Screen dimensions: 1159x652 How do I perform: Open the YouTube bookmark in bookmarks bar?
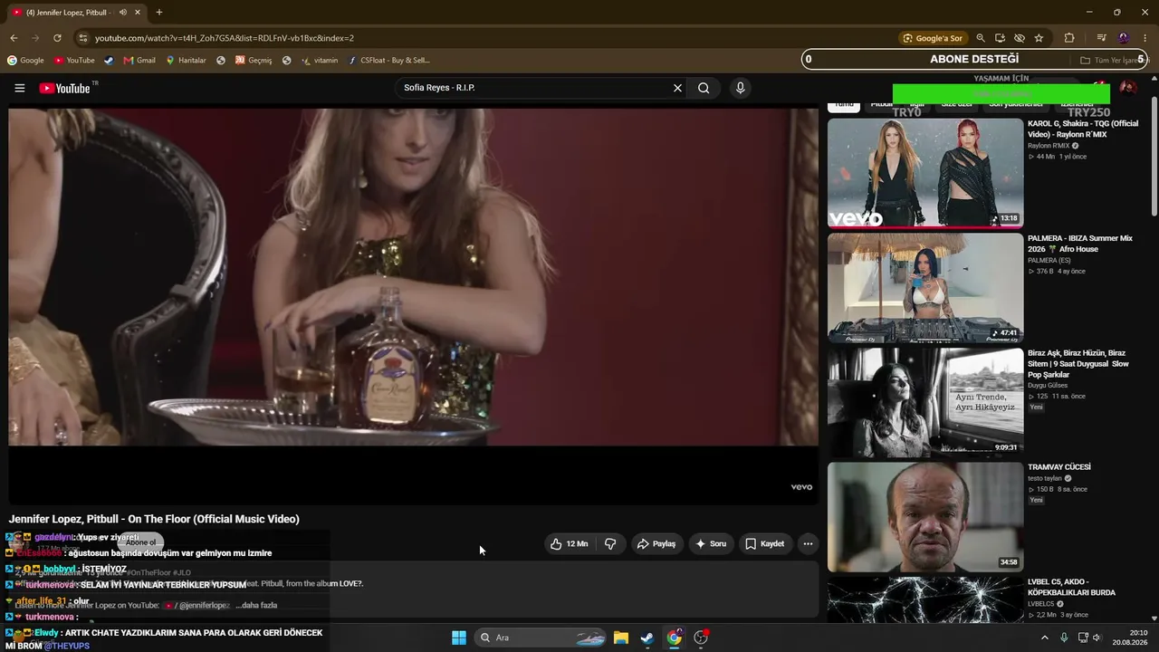74,61
